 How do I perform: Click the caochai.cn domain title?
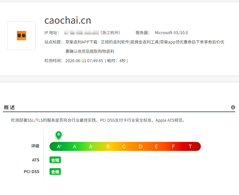click(68, 20)
